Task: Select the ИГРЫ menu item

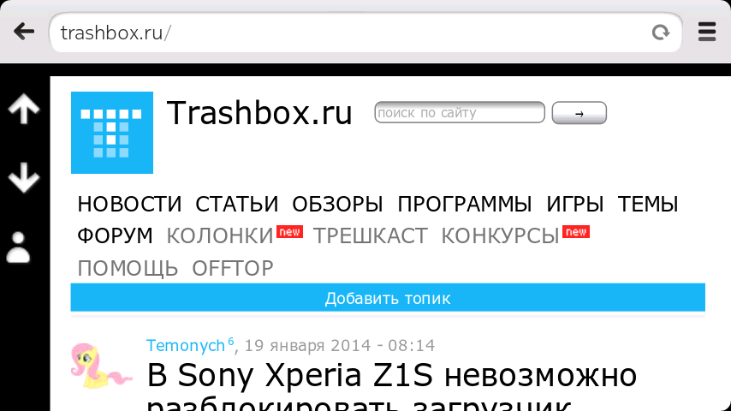Action: click(x=575, y=205)
